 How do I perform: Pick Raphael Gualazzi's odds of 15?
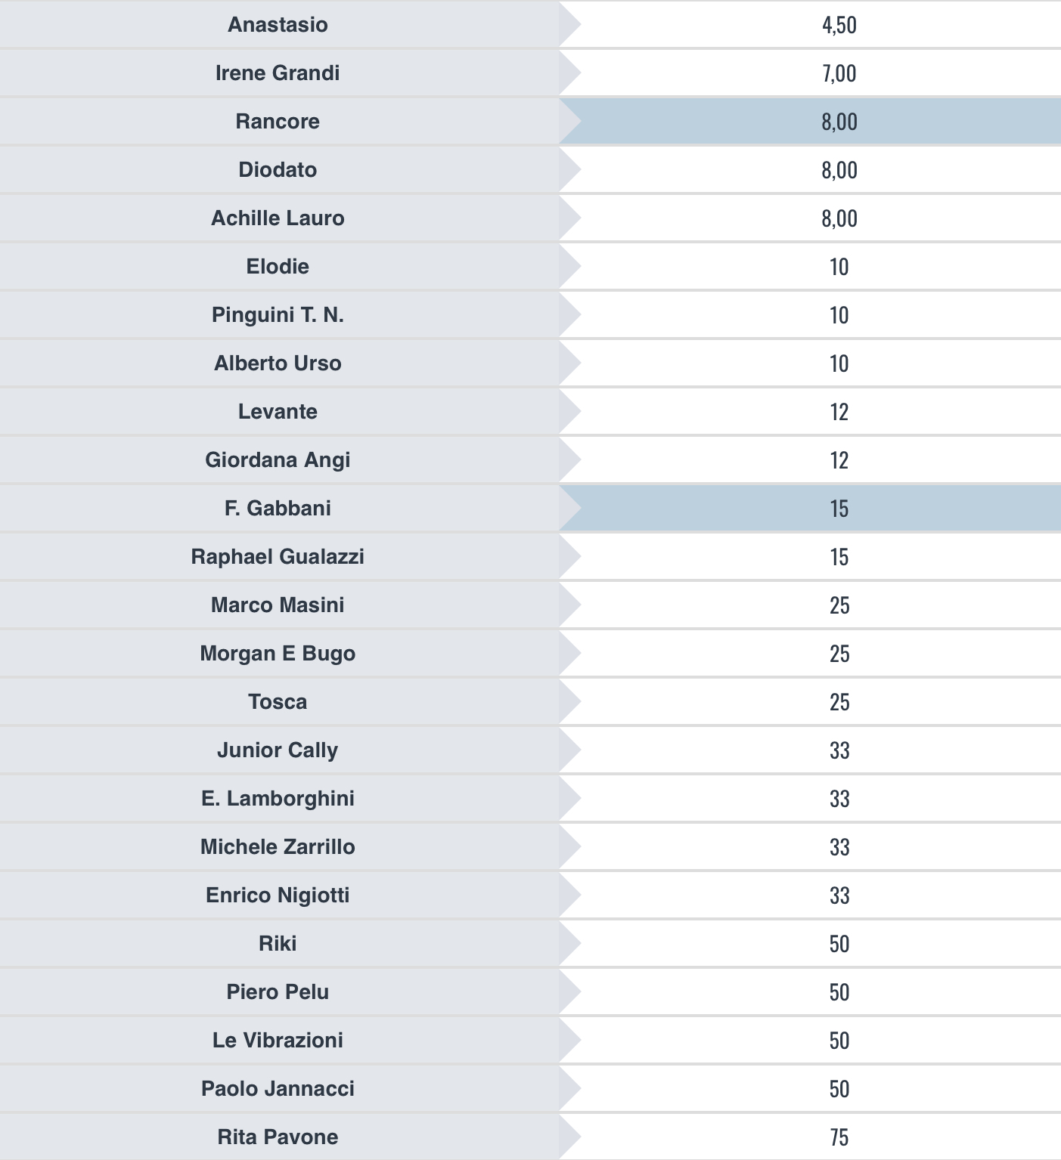839,557
